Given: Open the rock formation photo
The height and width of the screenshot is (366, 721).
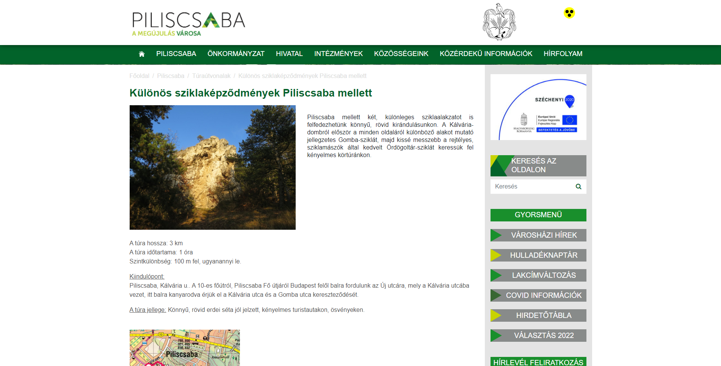Looking at the screenshot, I should coord(212,167).
